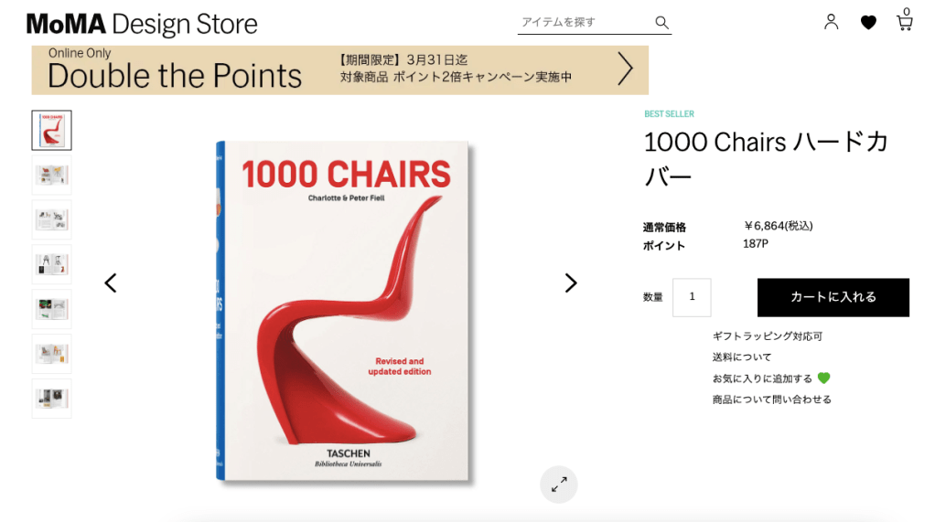Image resolution: width=935 pixels, height=522 pixels.
Task: Open the shipping fee info link
Action: [741, 357]
